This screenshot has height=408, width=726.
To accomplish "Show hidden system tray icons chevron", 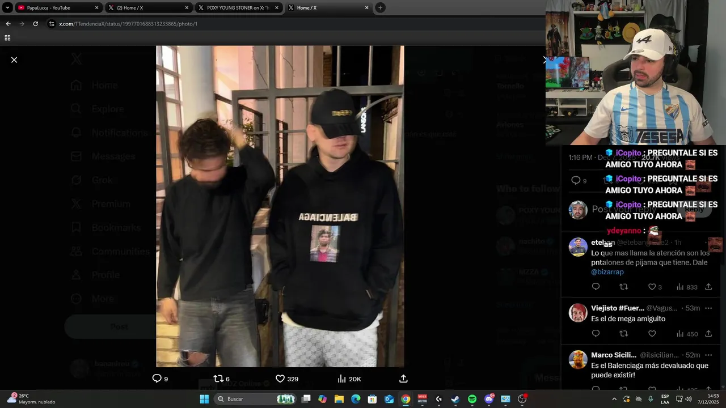I will 614,399.
